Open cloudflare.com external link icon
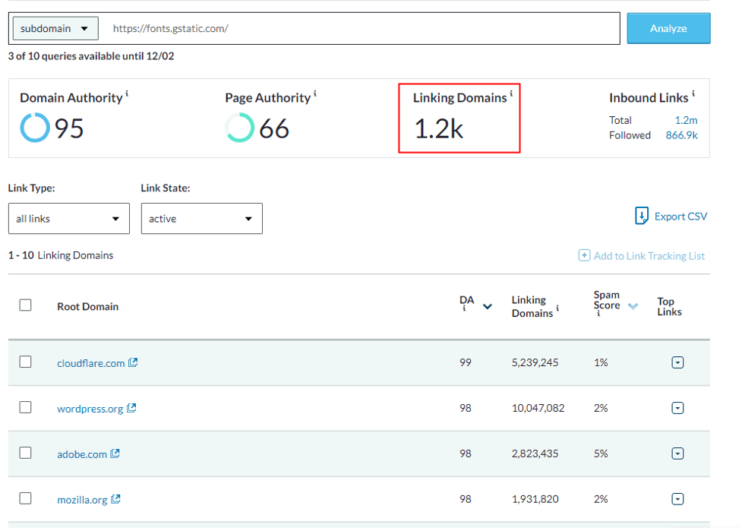This screenshot has width=742, height=528. (133, 362)
